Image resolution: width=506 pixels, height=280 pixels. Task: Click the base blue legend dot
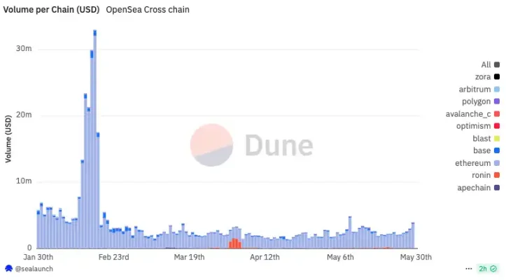(x=496, y=150)
